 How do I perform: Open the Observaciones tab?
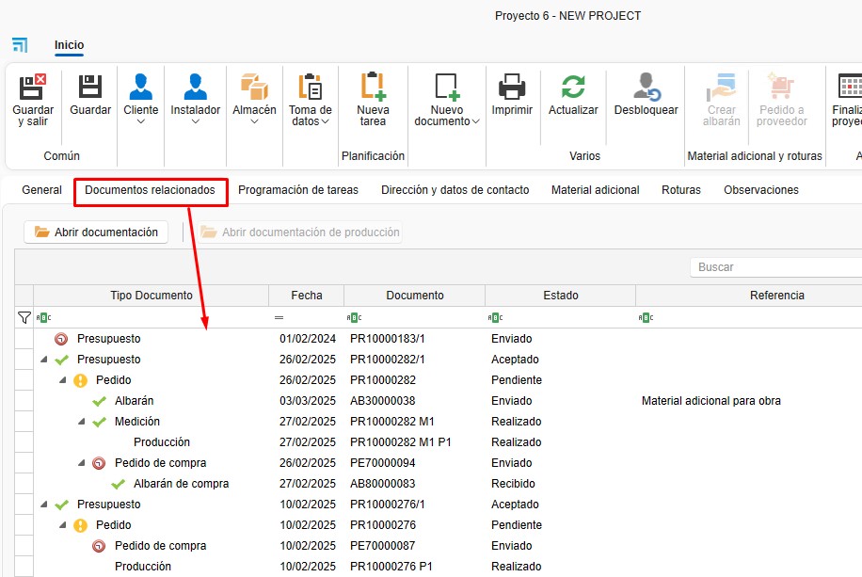click(761, 190)
